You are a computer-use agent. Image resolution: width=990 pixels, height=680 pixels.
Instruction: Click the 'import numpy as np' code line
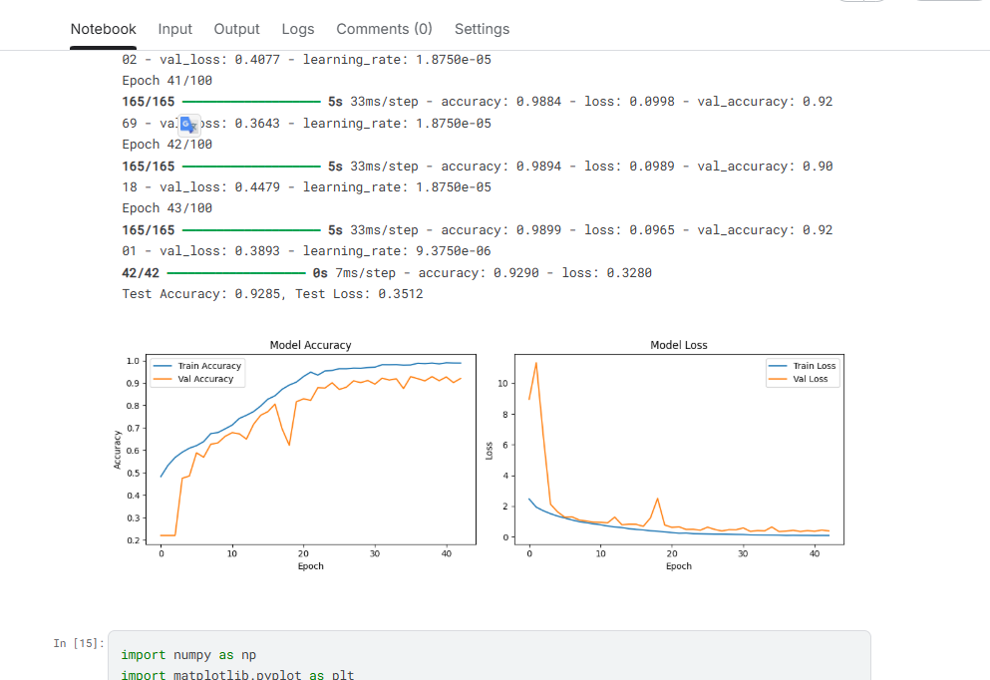tap(187, 655)
